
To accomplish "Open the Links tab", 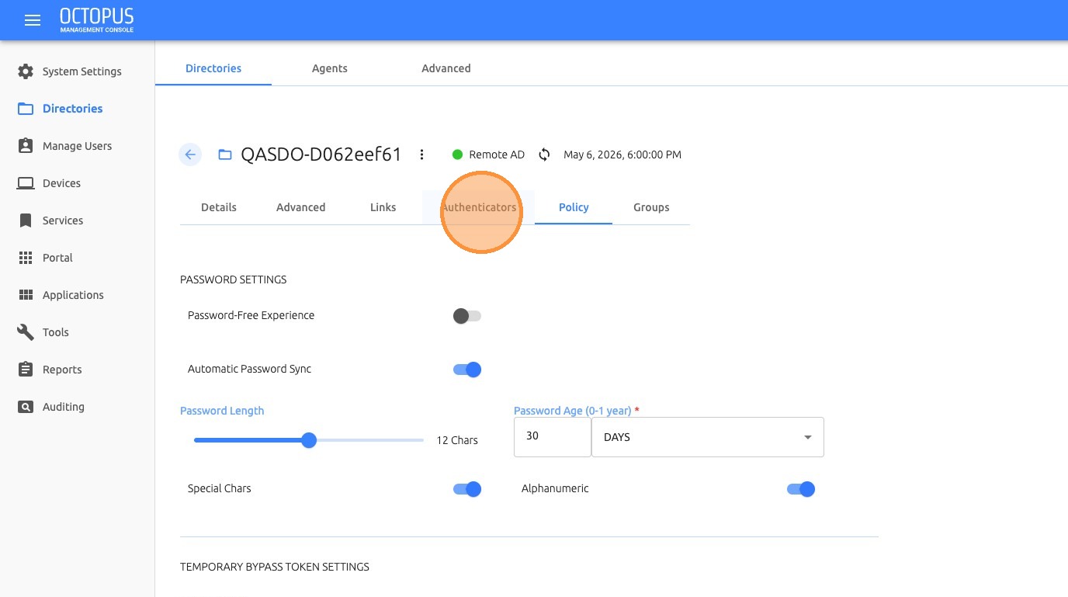I will point(383,207).
